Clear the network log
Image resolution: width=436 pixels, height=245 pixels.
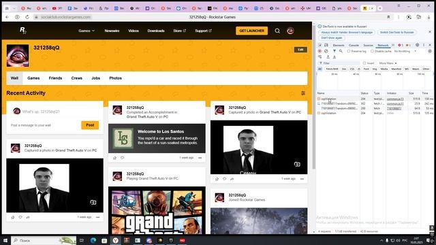[326, 51]
